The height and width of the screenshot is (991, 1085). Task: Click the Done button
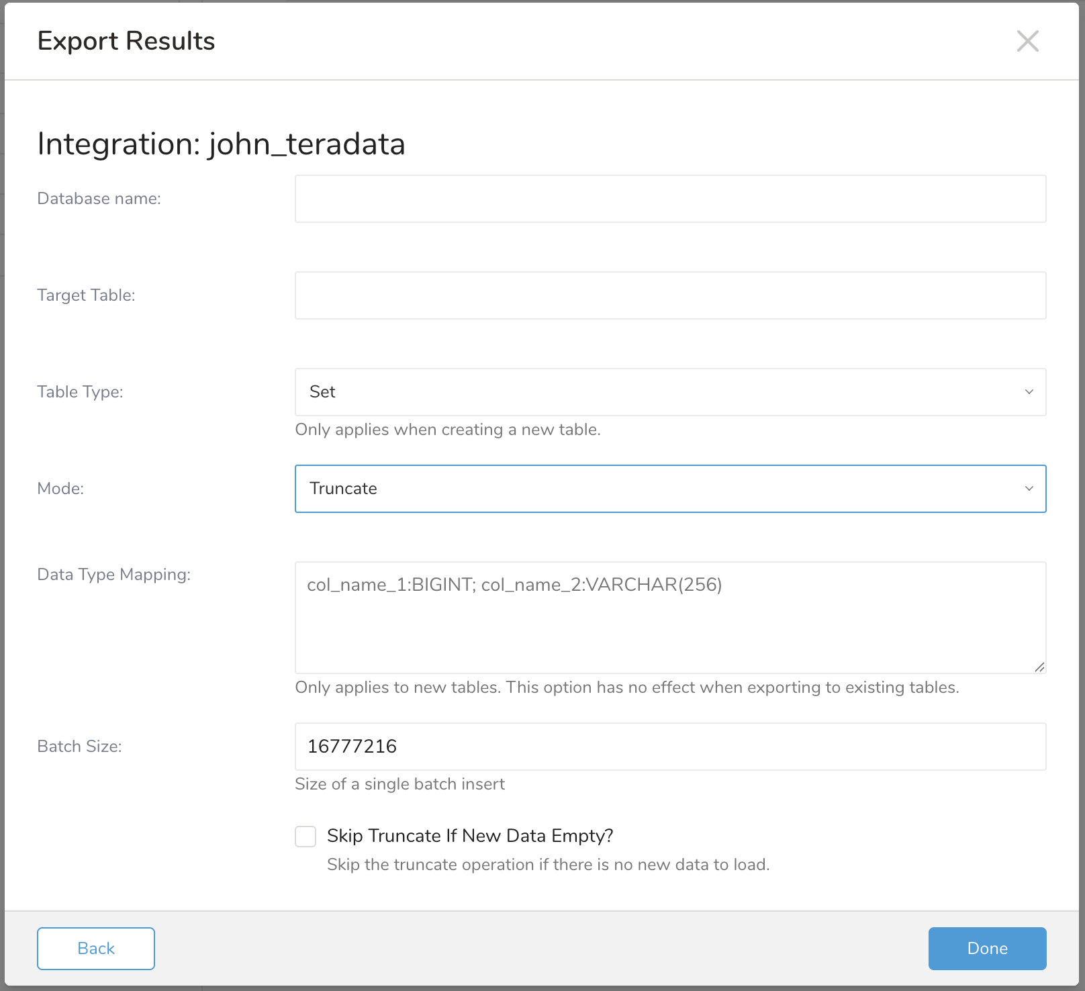[987, 948]
